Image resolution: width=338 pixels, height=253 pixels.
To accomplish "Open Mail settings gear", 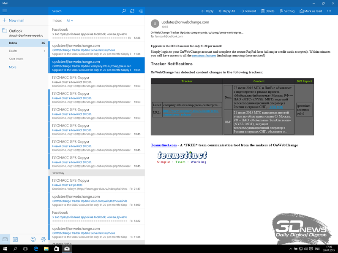I will point(43,239).
